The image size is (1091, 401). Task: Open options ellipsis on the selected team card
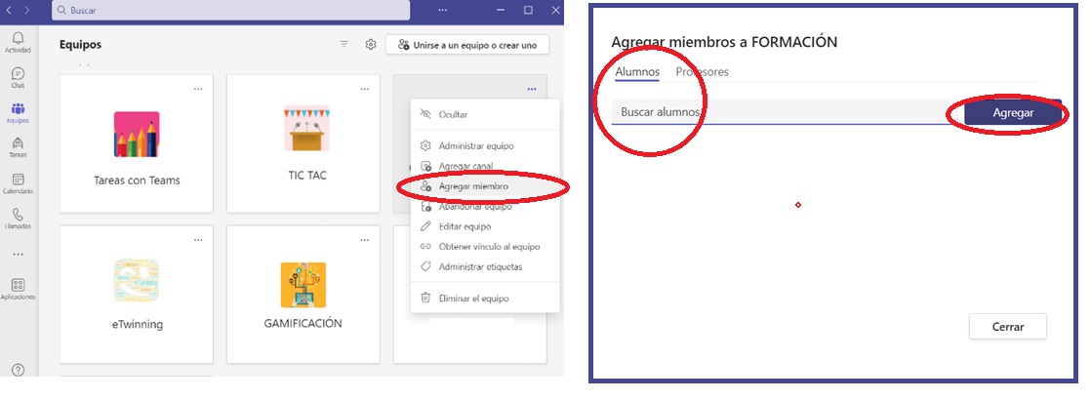tap(532, 89)
